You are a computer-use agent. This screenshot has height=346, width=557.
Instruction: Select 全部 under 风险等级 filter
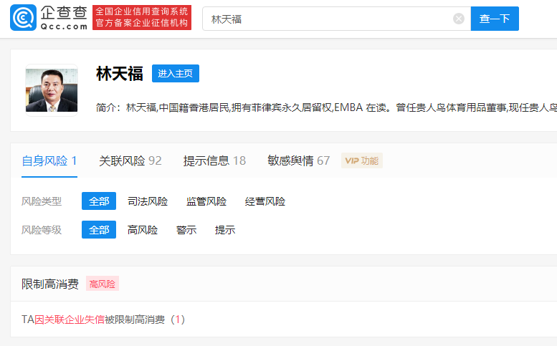98,230
